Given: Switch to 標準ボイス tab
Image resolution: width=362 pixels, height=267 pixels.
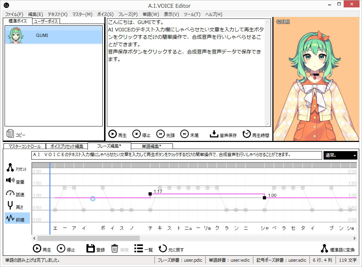Looking at the screenshot, I should (18, 21).
